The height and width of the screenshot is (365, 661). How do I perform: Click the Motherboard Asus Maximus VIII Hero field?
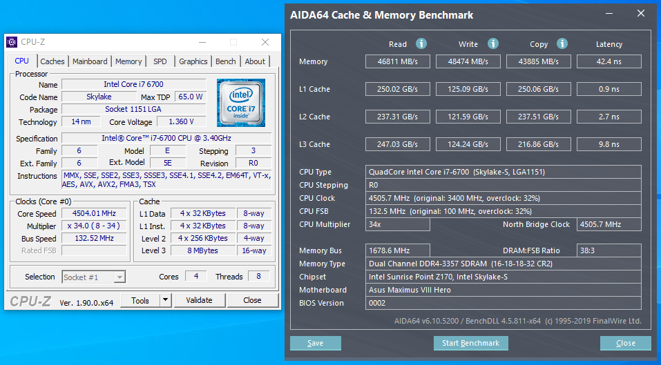(x=504, y=290)
